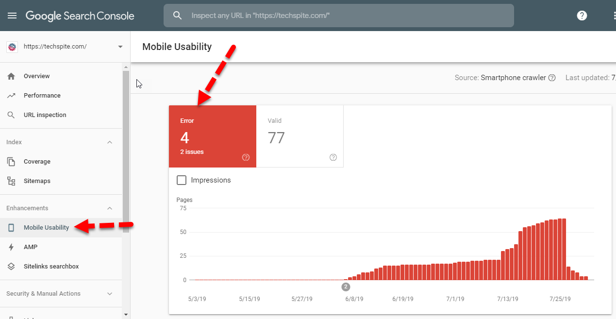
Task: Open the hamburger main menu
Action: (x=12, y=16)
